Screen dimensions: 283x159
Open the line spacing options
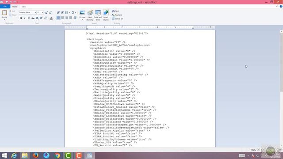click(x=73, y=12)
